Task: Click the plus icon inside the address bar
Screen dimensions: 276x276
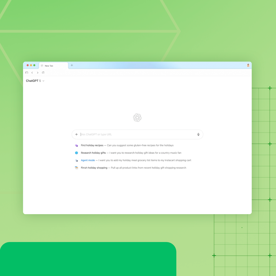Action: (x=76, y=134)
